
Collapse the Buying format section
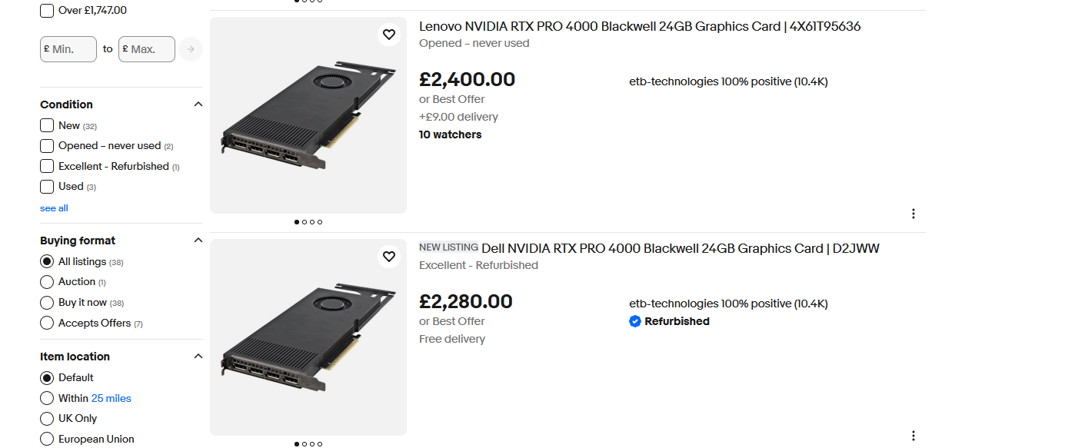[x=198, y=241]
